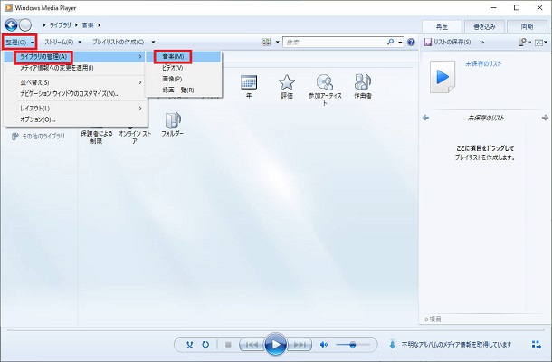
Task: Adjust the volume slider
Action: 352,345
